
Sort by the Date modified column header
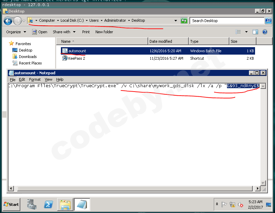click(168, 41)
